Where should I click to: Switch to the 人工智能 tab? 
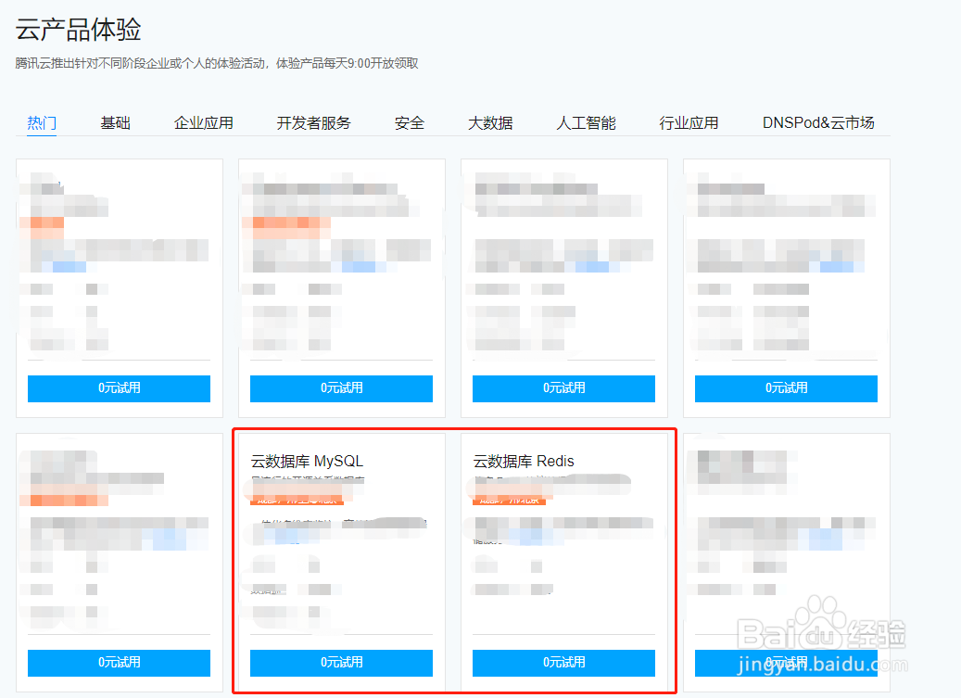click(x=586, y=121)
